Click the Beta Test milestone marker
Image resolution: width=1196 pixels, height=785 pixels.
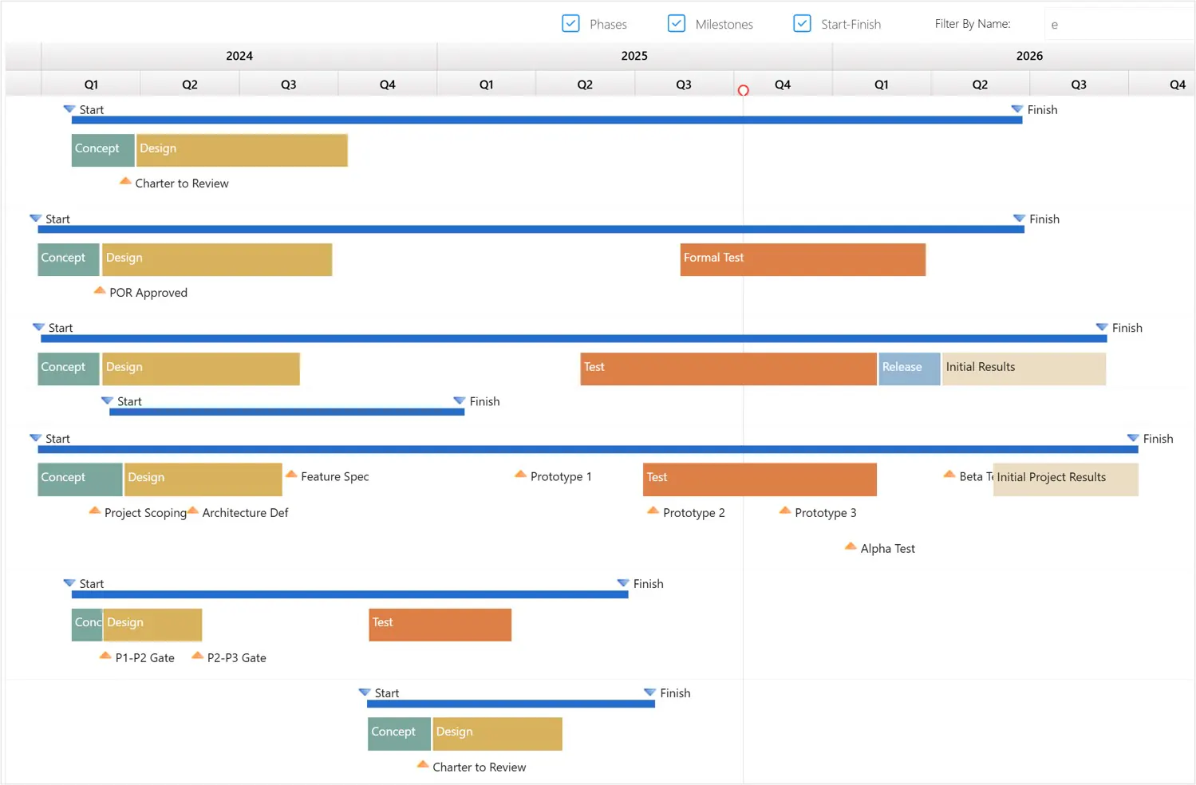[x=949, y=474]
